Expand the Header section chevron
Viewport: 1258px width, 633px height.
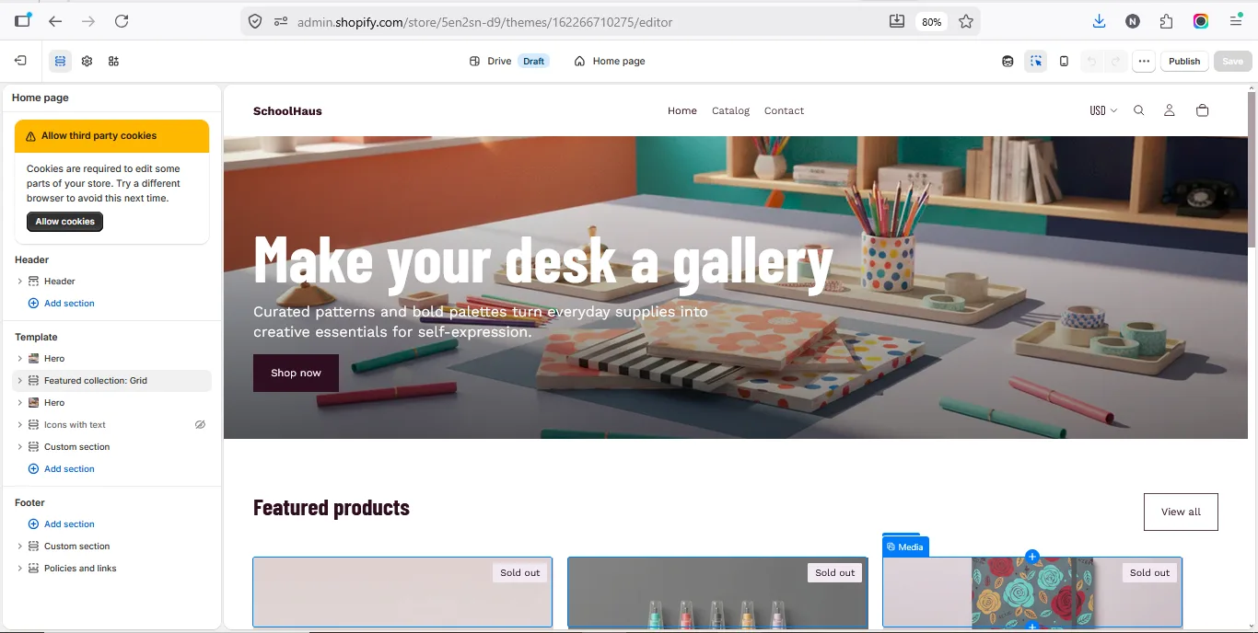(19, 281)
